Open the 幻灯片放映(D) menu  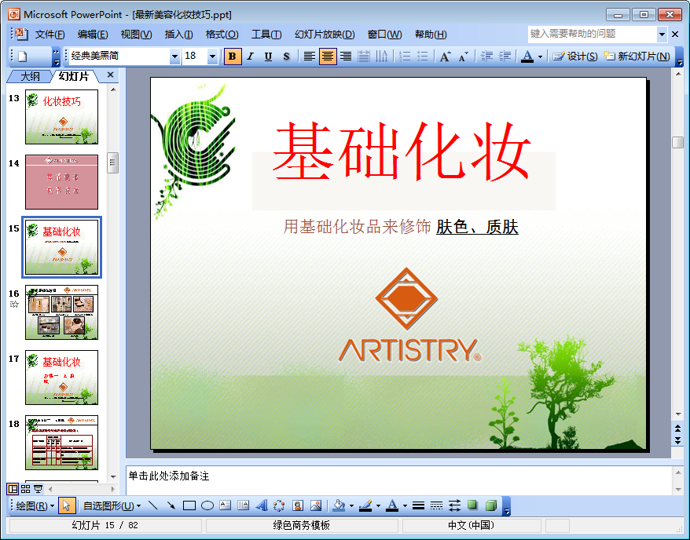[x=325, y=35]
